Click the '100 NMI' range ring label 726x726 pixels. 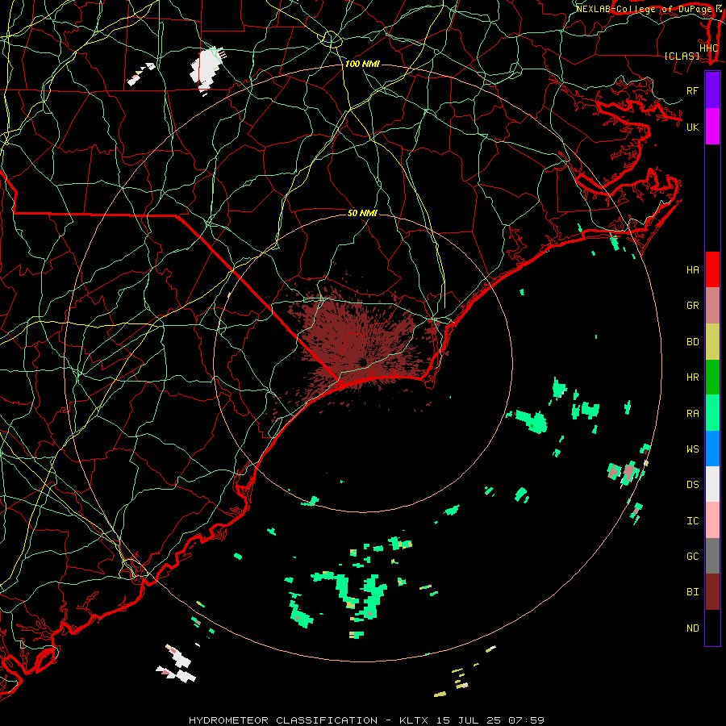pyautogui.click(x=362, y=64)
